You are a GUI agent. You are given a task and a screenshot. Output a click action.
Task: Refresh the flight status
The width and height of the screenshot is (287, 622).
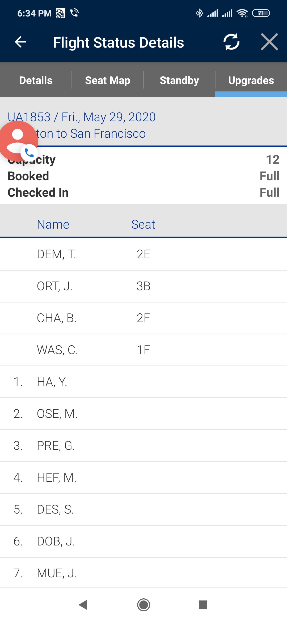231,42
